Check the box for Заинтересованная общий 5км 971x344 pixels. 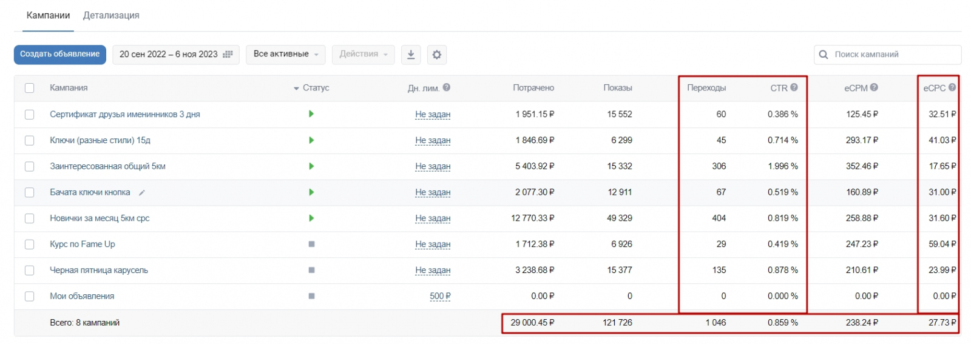click(x=29, y=166)
